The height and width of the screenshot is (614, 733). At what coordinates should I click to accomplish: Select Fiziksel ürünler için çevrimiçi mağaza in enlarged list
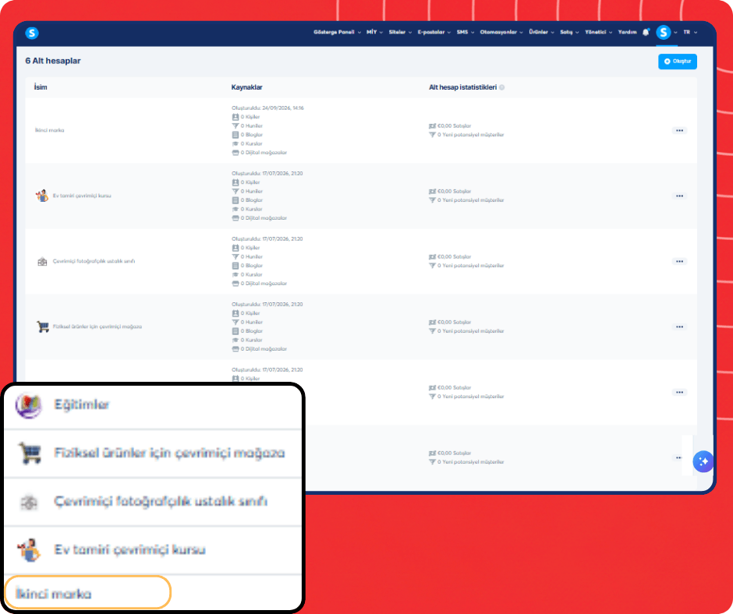tap(169, 453)
